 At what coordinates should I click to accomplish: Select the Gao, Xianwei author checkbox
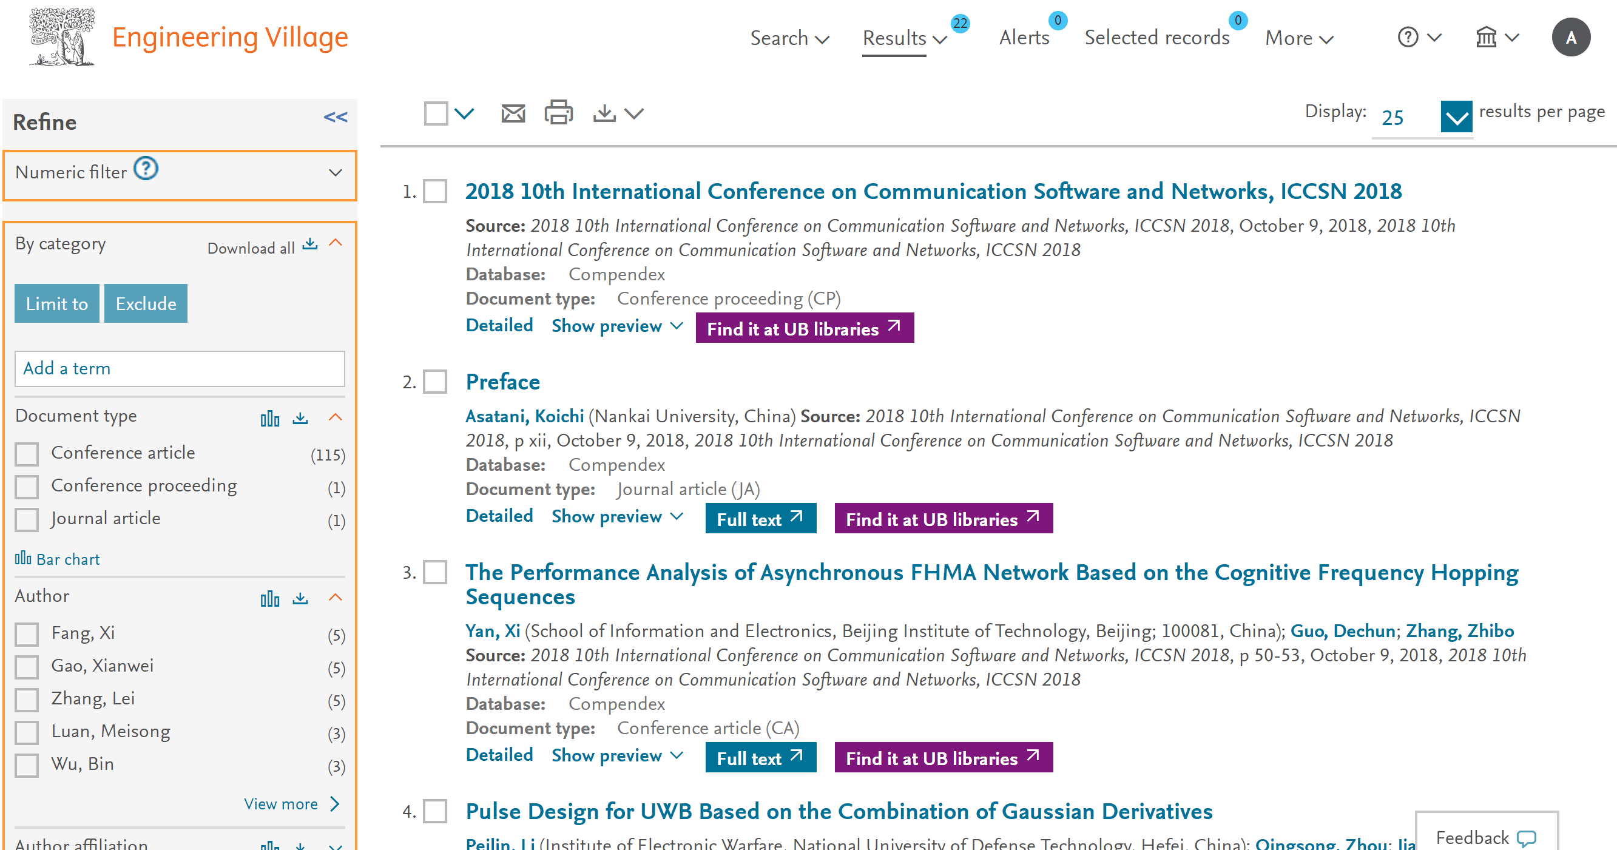(26, 667)
